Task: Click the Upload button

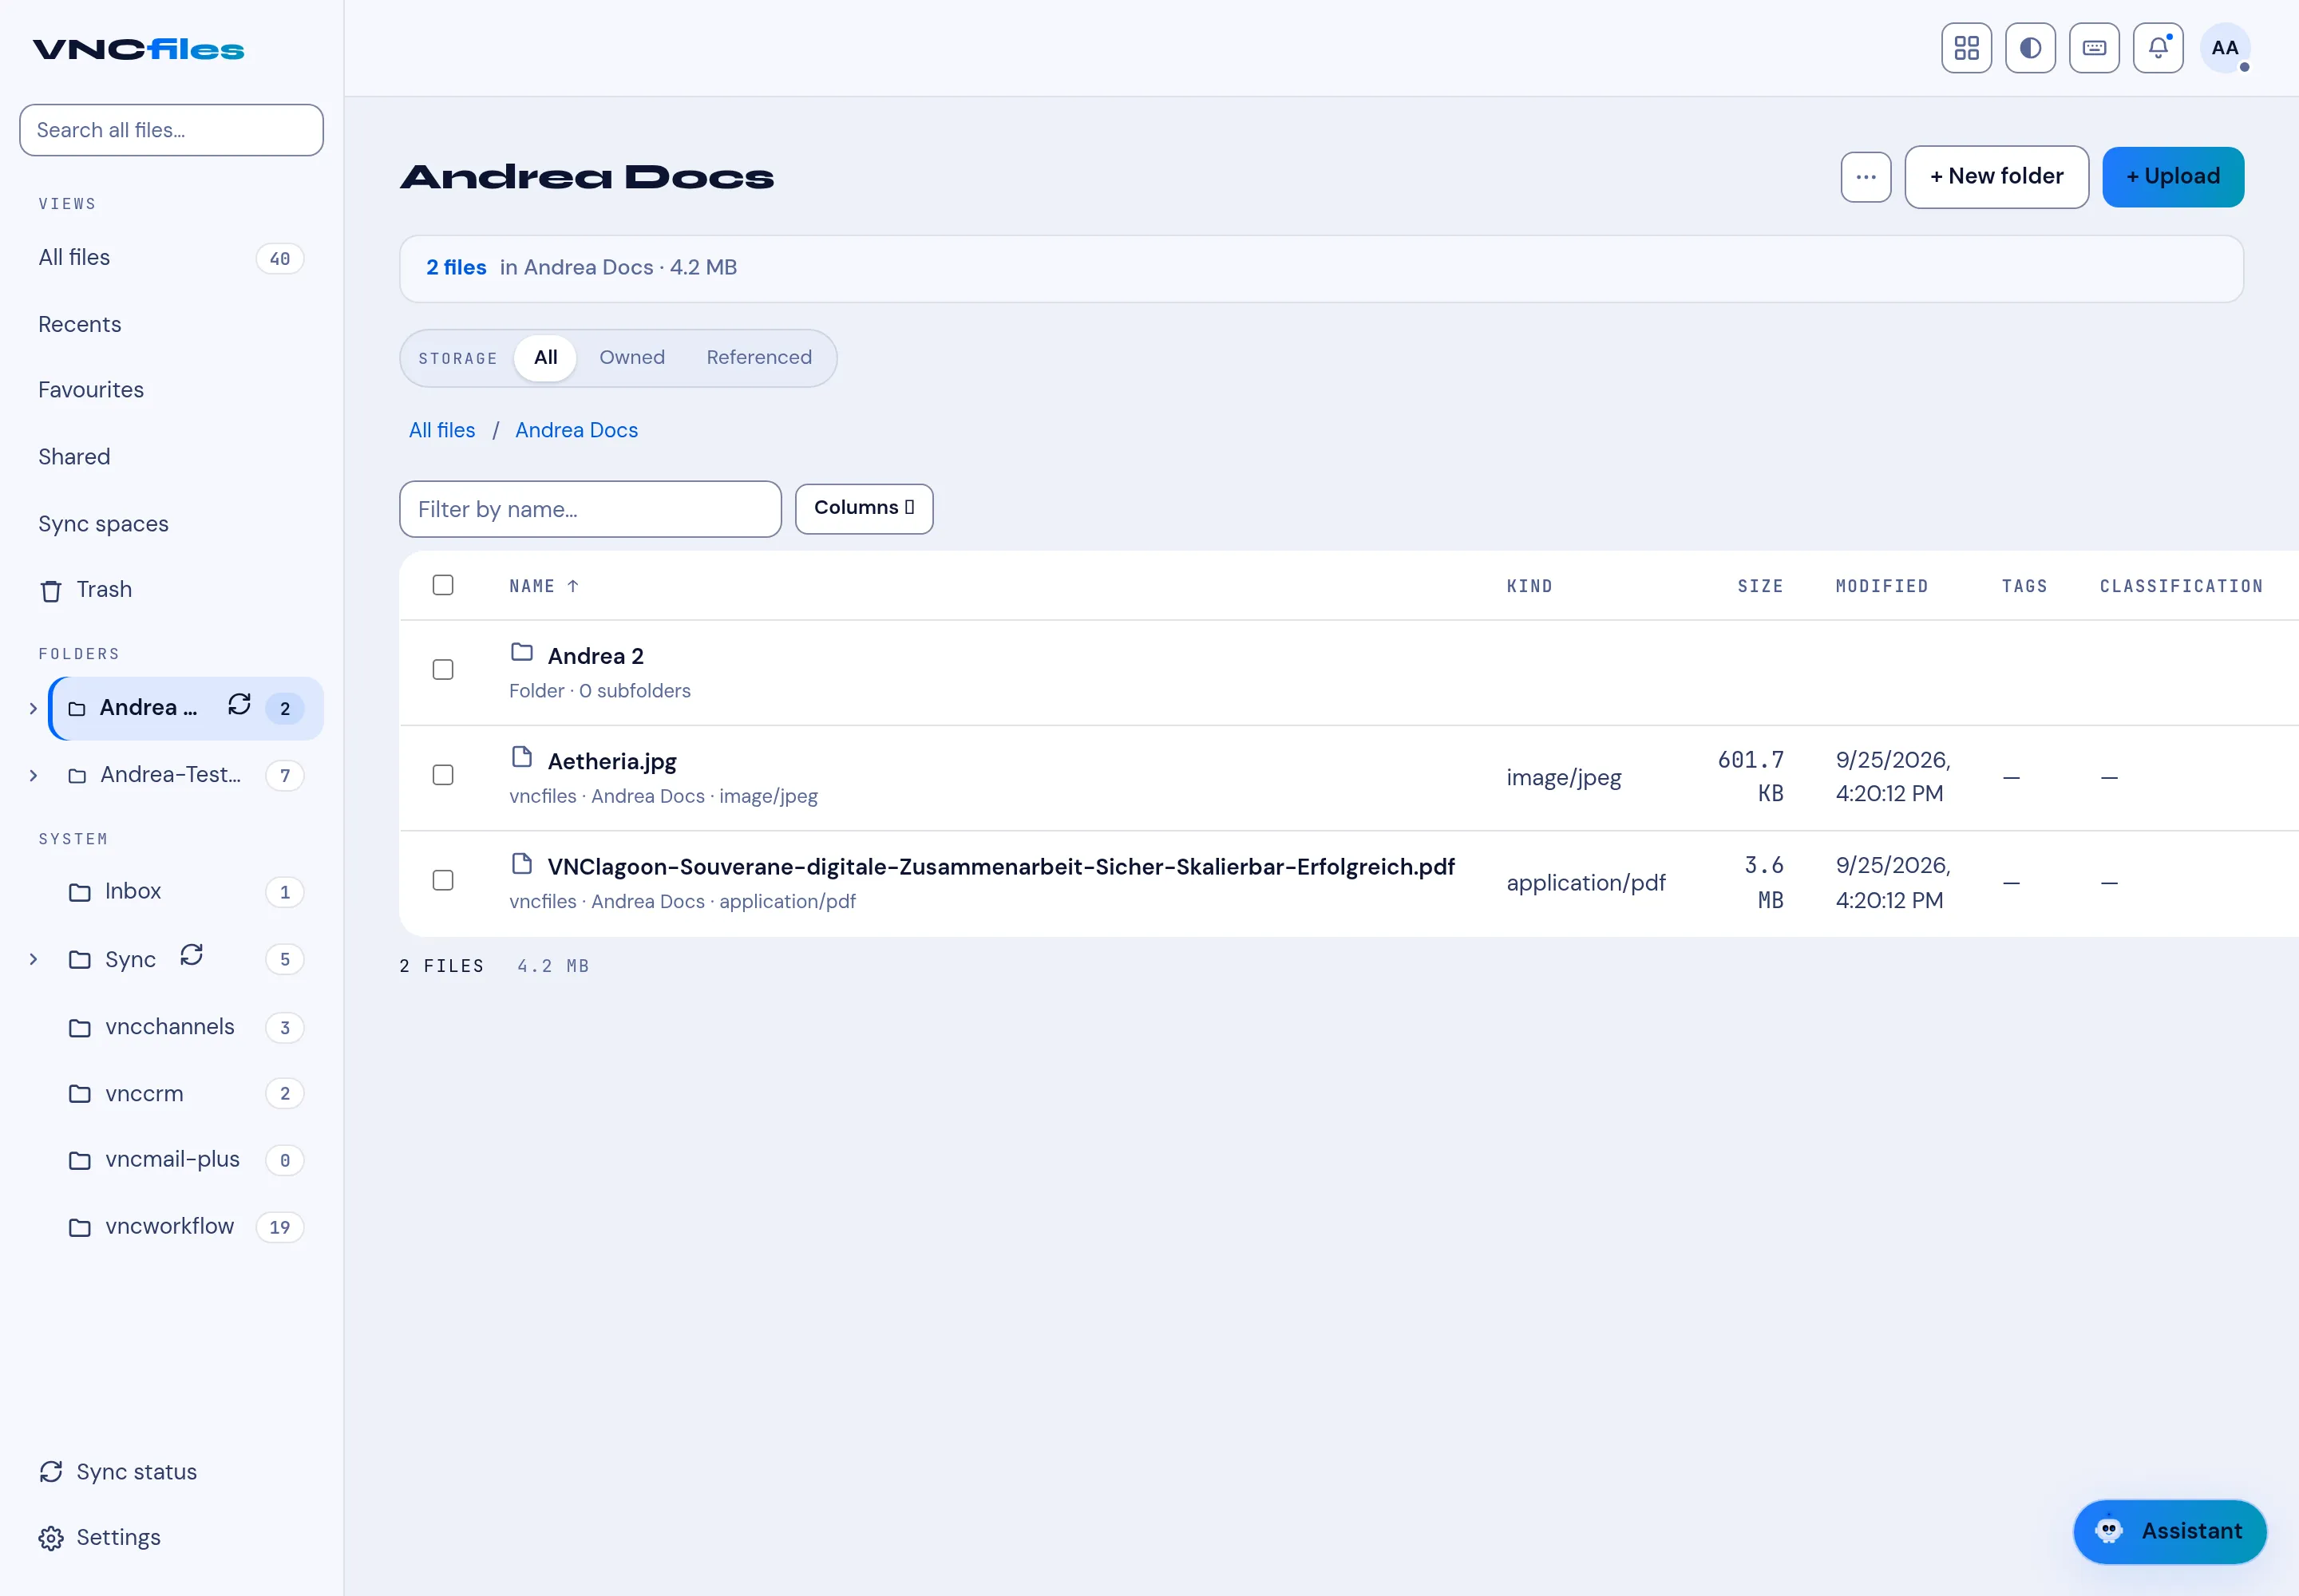Action: pyautogui.click(x=2173, y=177)
